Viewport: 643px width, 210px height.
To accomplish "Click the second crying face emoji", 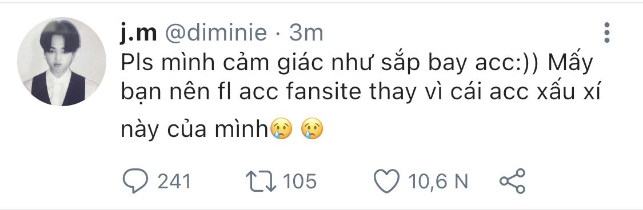I will (x=312, y=129).
